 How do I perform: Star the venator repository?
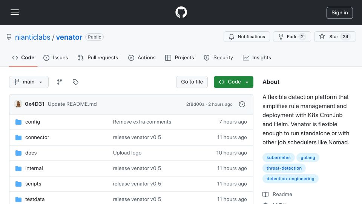[335, 37]
